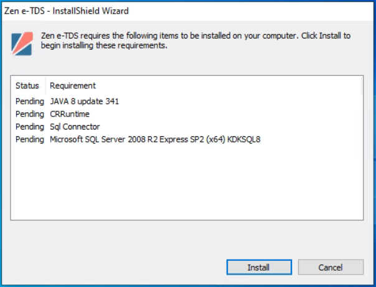Select the JAVA 8 update 341 requirement
Screen dimensions: 376x287
coord(85,101)
